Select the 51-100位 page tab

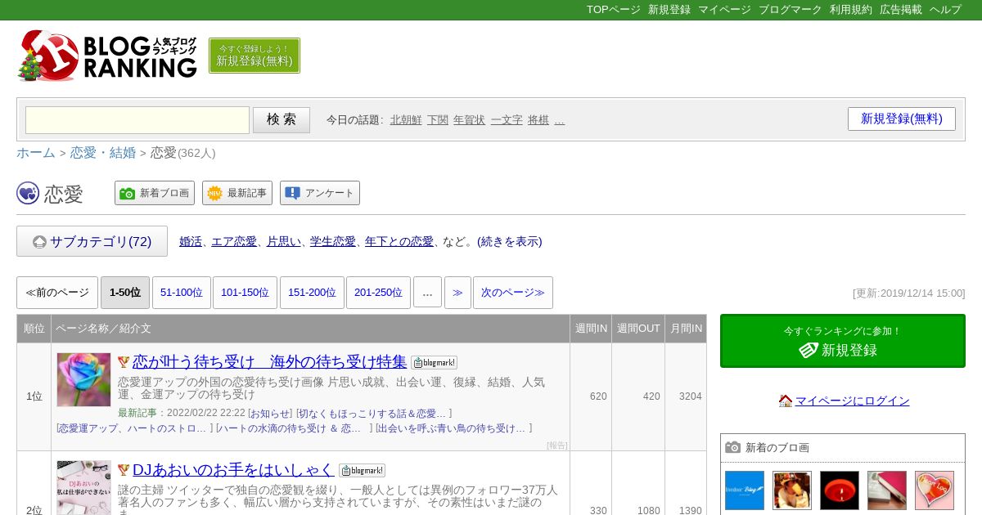point(182,293)
